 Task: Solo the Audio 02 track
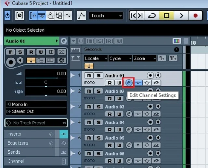point(98,91)
